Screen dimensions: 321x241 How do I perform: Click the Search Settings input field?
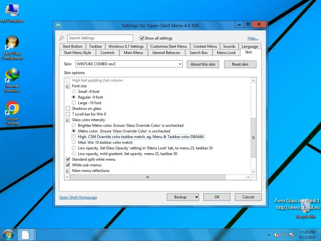click(100, 38)
